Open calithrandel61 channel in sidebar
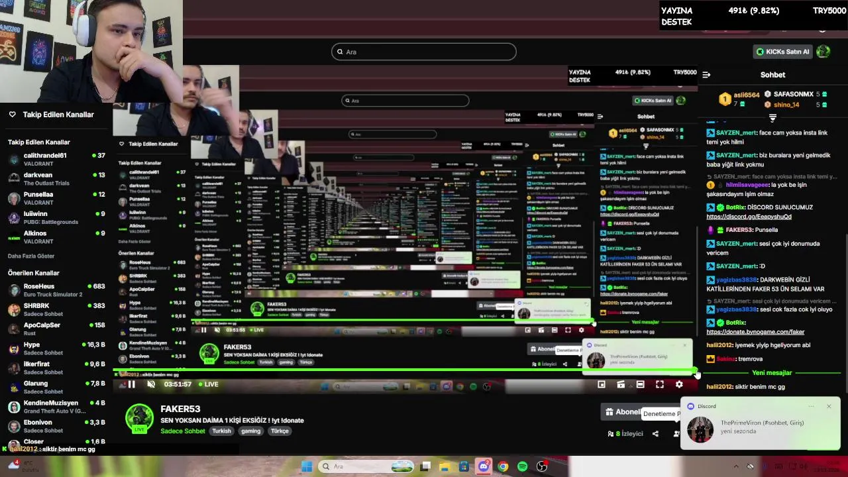 [56, 159]
